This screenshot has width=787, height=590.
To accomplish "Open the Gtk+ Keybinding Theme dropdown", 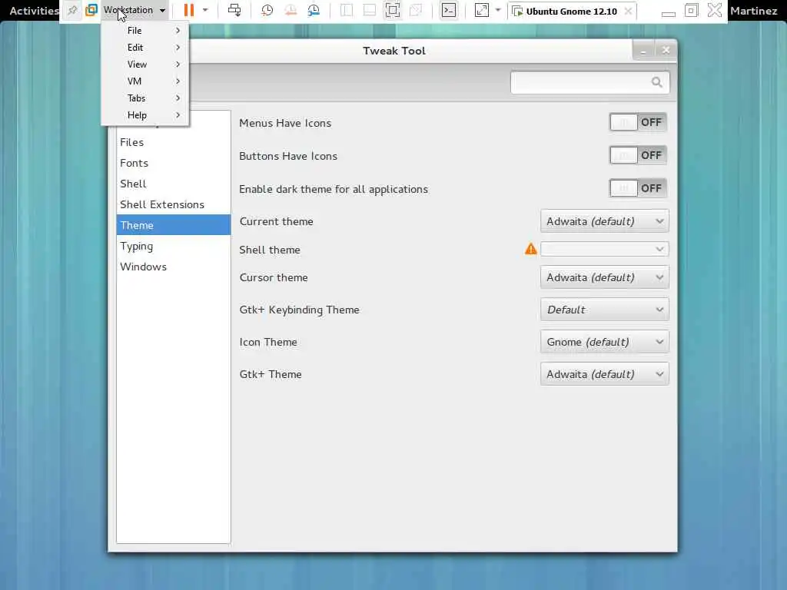I will tap(604, 310).
